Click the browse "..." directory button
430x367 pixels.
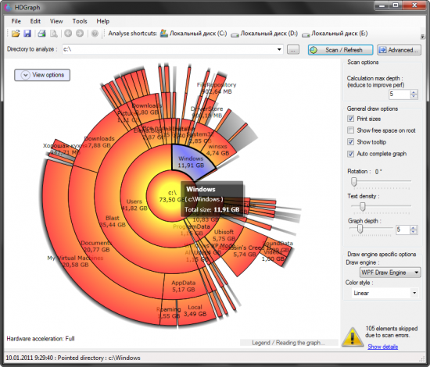click(x=293, y=50)
